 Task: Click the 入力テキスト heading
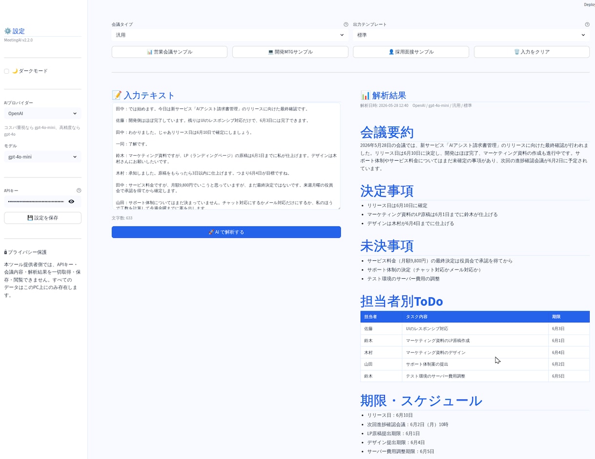[x=143, y=95]
